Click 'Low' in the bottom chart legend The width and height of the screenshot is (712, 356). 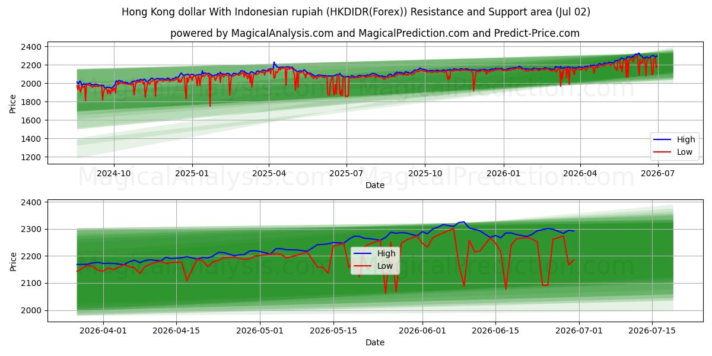pos(385,266)
